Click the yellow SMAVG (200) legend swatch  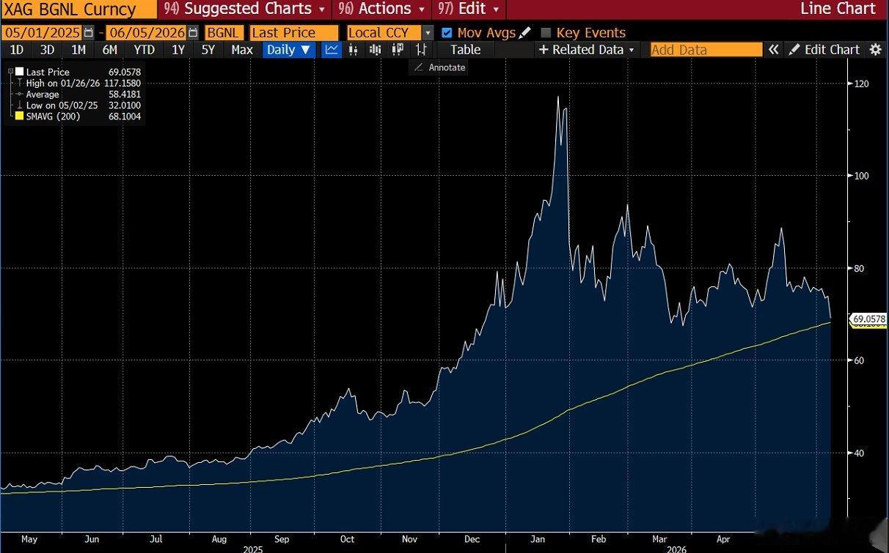click(18, 116)
